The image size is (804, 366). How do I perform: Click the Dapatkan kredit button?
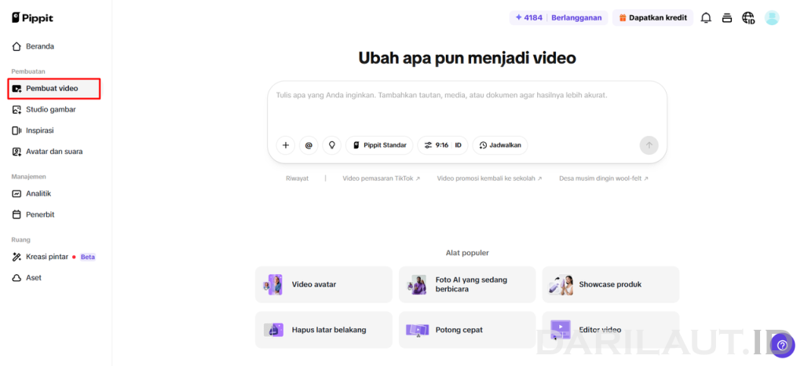point(652,18)
